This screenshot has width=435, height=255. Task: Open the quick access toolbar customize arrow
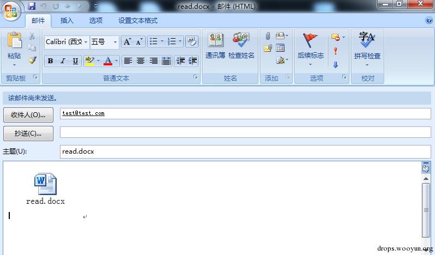95,6
